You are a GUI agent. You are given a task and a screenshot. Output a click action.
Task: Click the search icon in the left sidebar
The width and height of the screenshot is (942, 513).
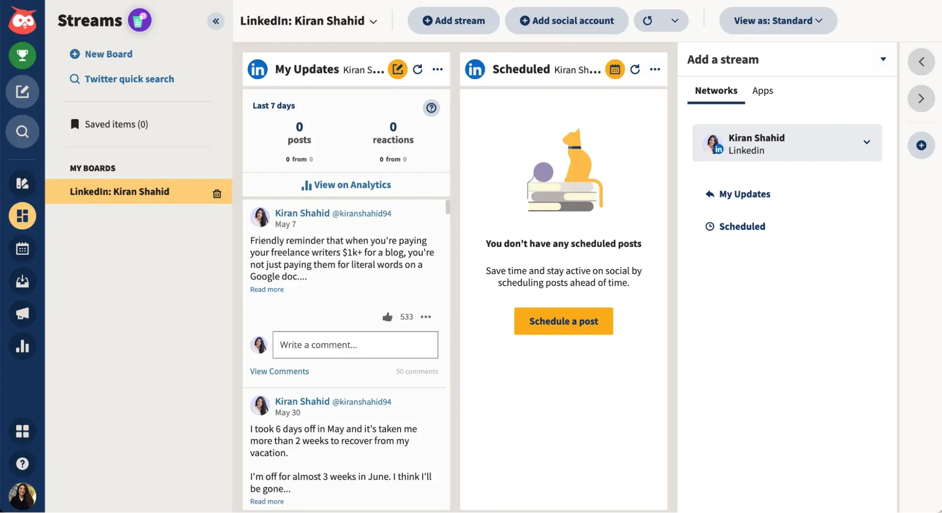[22, 131]
